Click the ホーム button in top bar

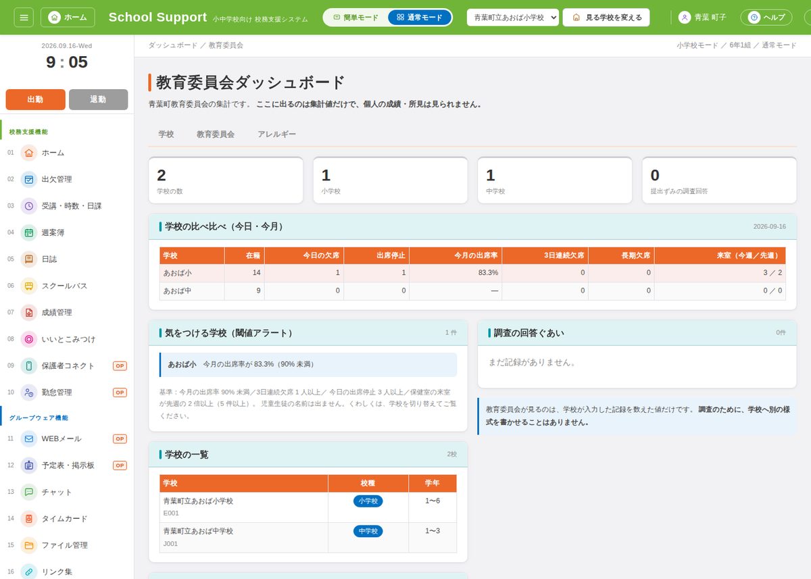[68, 17]
